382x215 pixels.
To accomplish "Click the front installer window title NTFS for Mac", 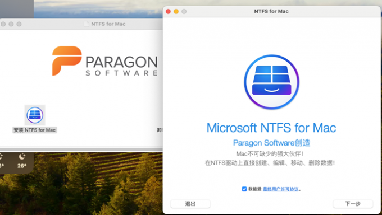I will 271,11.
